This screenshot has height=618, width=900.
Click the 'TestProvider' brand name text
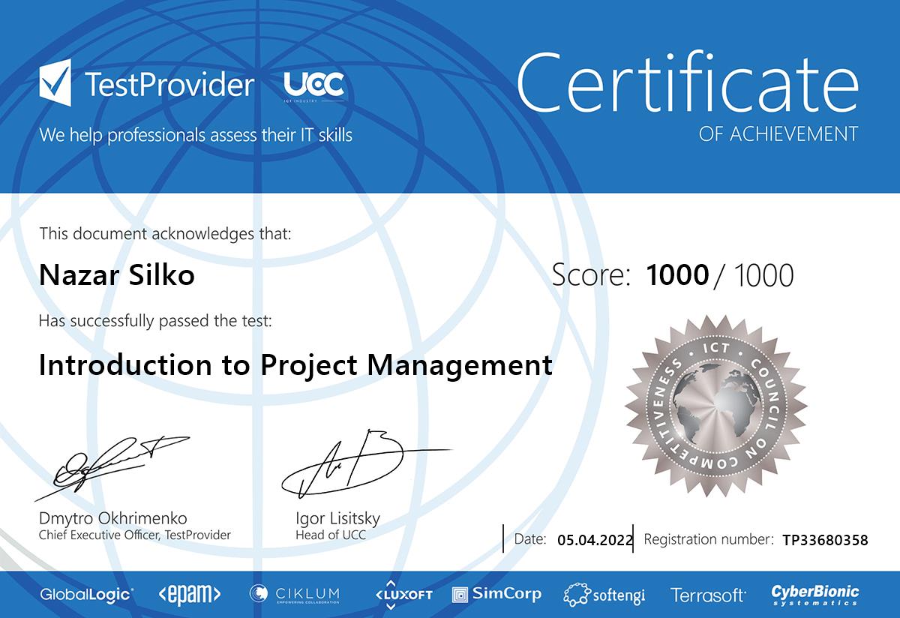[169, 85]
